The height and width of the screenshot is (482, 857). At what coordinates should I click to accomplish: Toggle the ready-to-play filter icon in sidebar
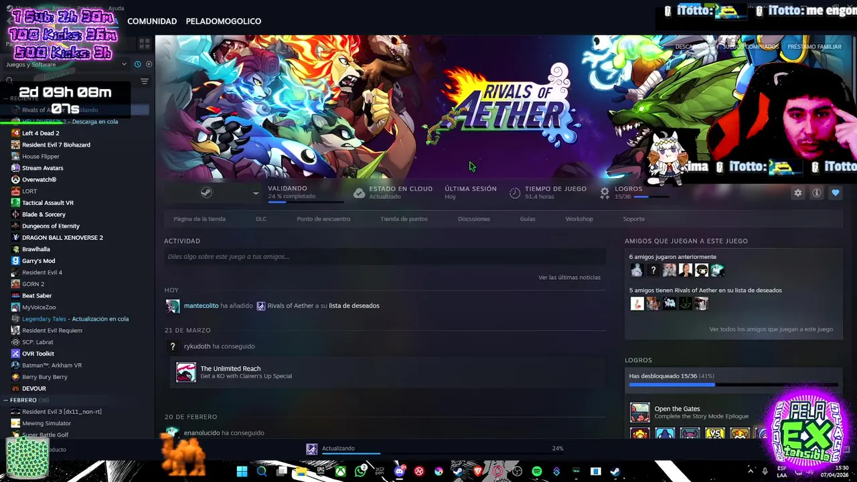(149, 64)
